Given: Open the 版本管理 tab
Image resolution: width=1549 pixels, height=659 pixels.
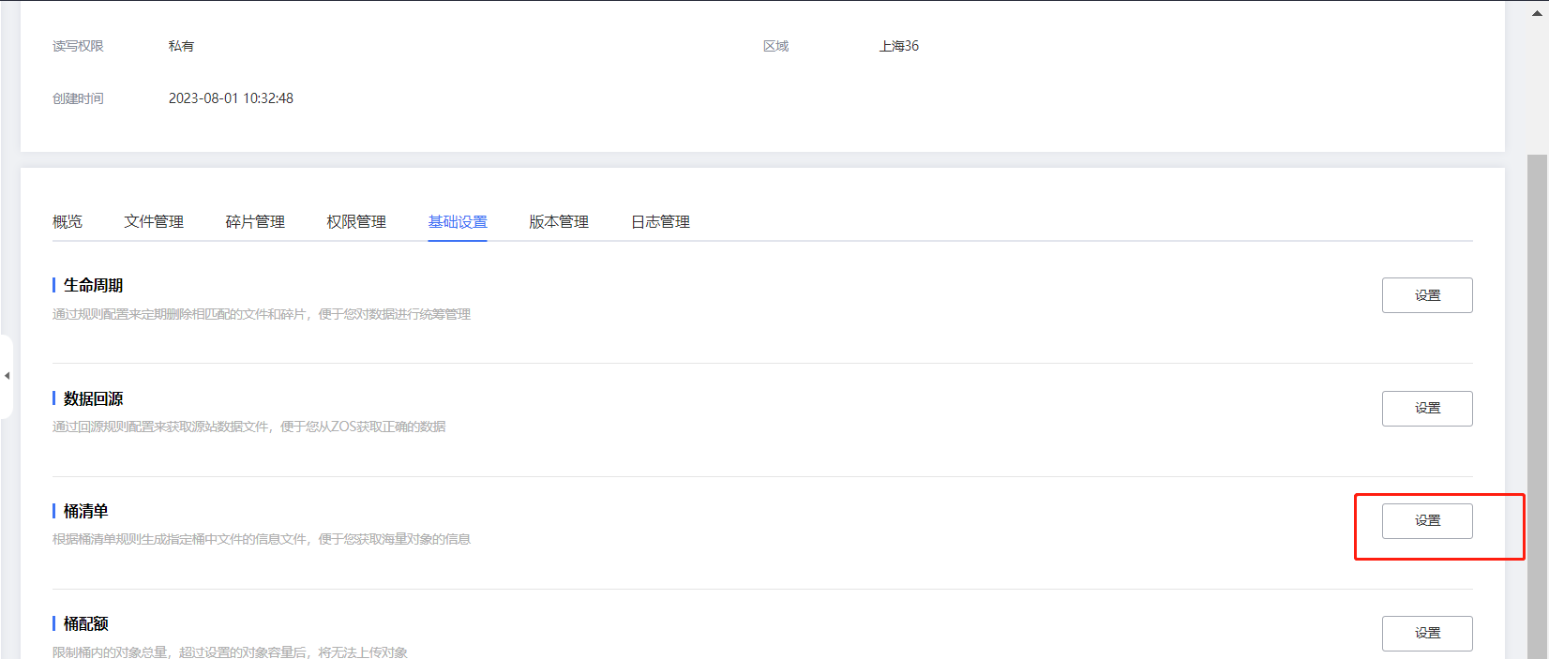Looking at the screenshot, I should pos(559,222).
